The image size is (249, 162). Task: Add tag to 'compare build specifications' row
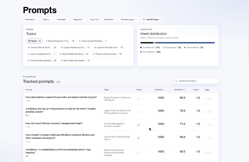(x=210, y=138)
